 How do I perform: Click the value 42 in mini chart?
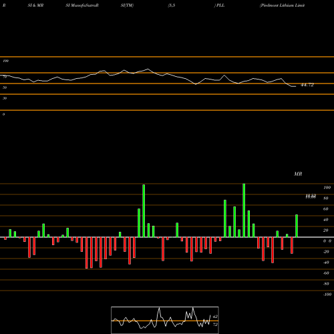[215, 317]
